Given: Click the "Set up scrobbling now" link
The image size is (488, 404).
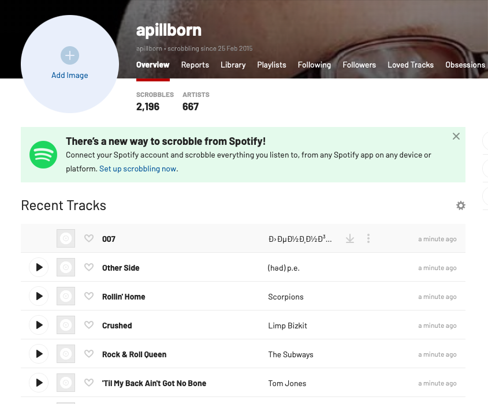Looking at the screenshot, I should tap(137, 168).
